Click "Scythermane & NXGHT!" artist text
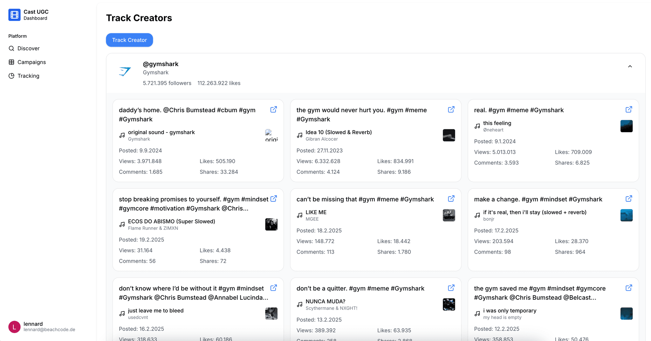This screenshot has height=341, width=651. tap(331, 308)
